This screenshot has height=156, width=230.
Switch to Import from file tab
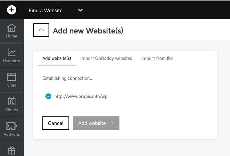pos(157,58)
